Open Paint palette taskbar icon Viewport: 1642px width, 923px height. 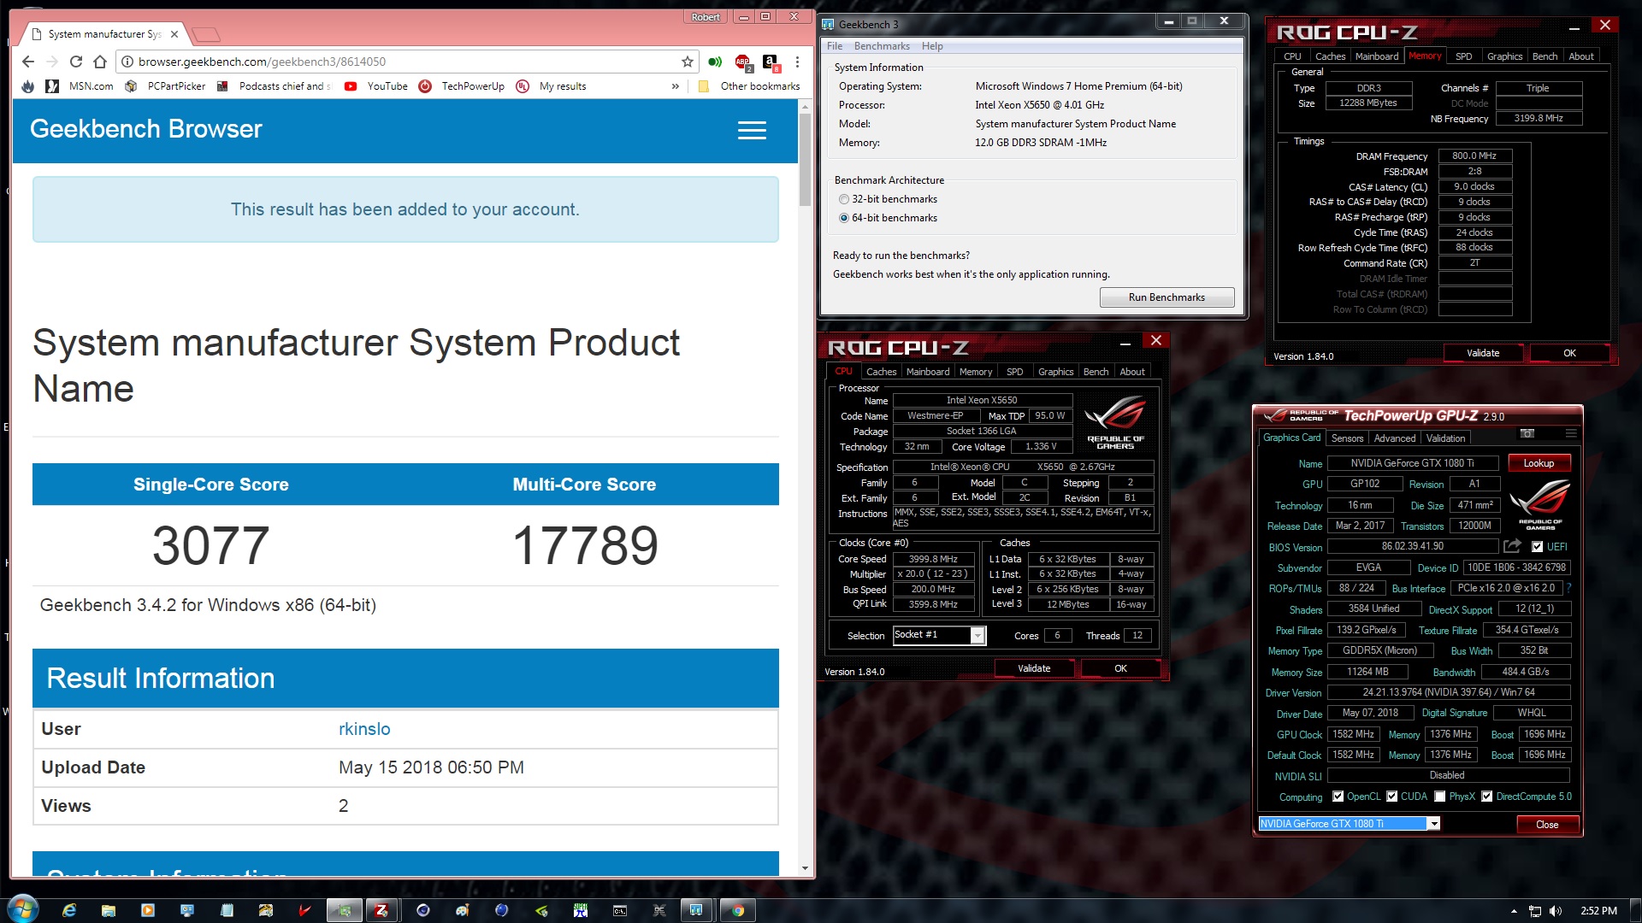point(463,910)
